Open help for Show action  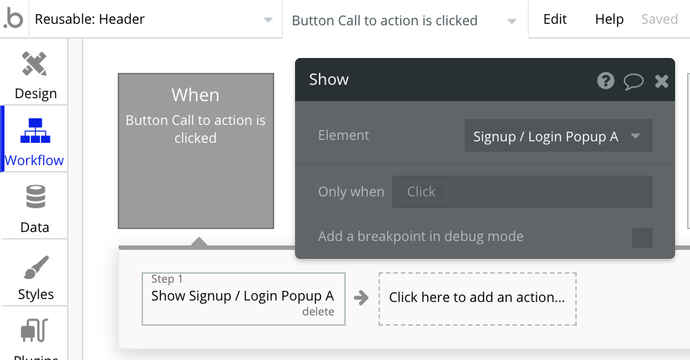606,80
